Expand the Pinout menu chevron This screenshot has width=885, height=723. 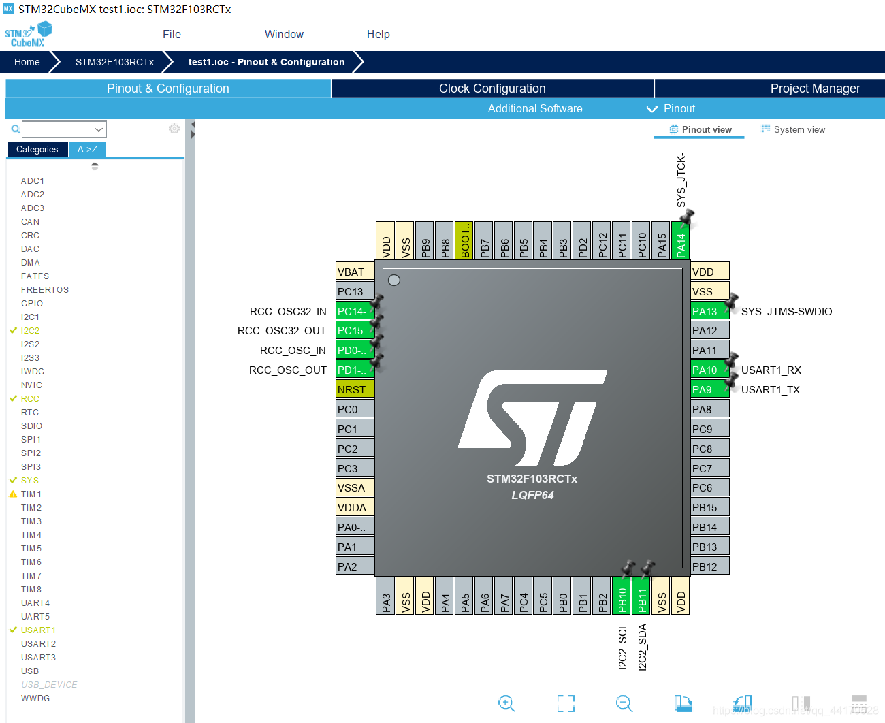(x=651, y=108)
